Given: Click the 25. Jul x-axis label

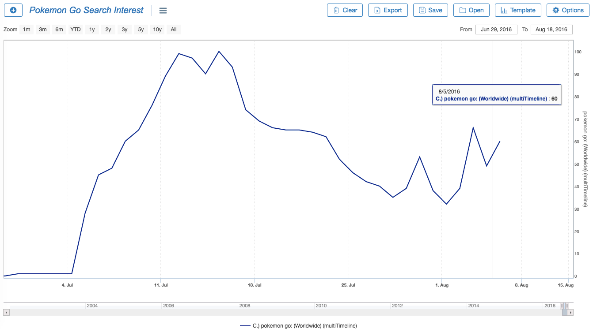Looking at the screenshot, I should click(348, 285).
